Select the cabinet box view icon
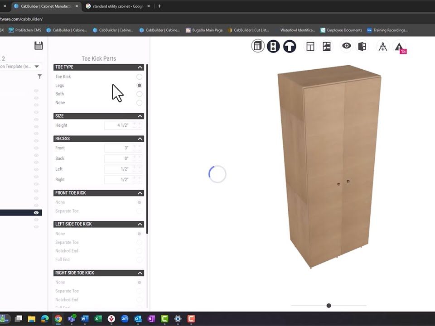435x326 pixels. click(x=258, y=46)
